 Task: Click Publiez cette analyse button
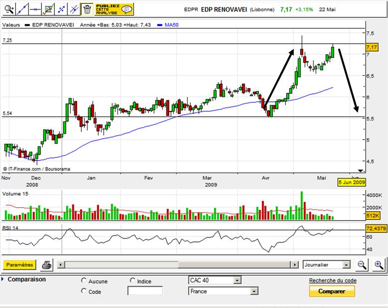pos(114,9)
